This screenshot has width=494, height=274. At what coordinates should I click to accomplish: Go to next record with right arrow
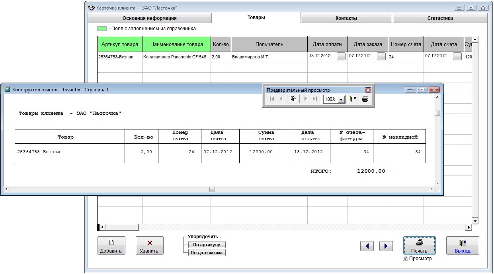(386, 246)
